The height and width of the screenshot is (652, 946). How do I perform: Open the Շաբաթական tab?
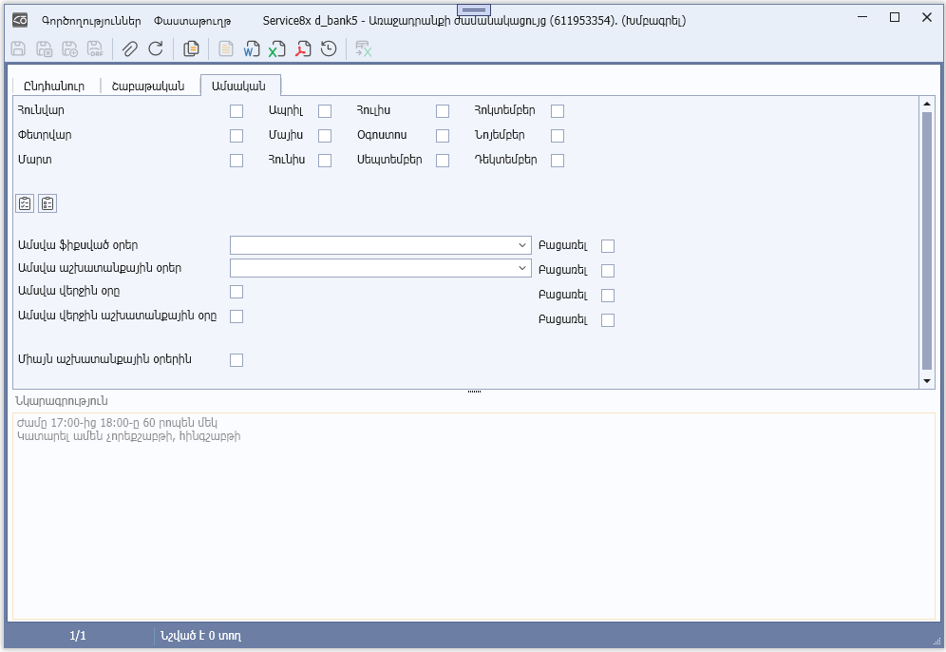click(x=148, y=86)
